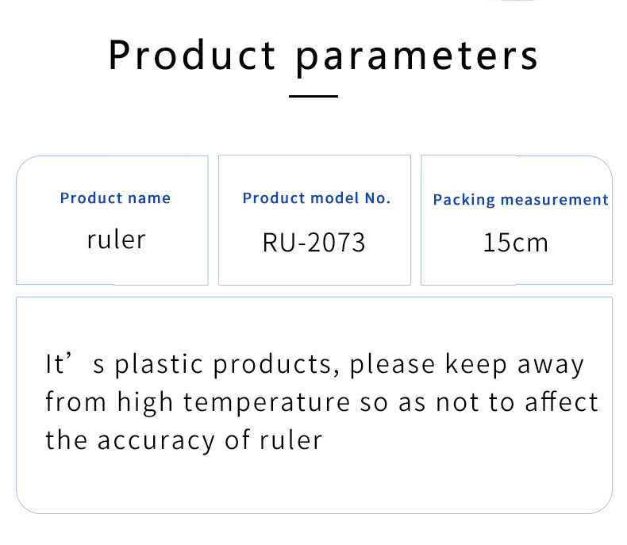Click the word "high" in the description
The height and width of the screenshot is (545, 627).
click(x=145, y=402)
